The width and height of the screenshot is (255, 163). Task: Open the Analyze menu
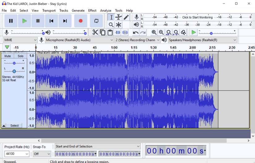click(x=106, y=11)
